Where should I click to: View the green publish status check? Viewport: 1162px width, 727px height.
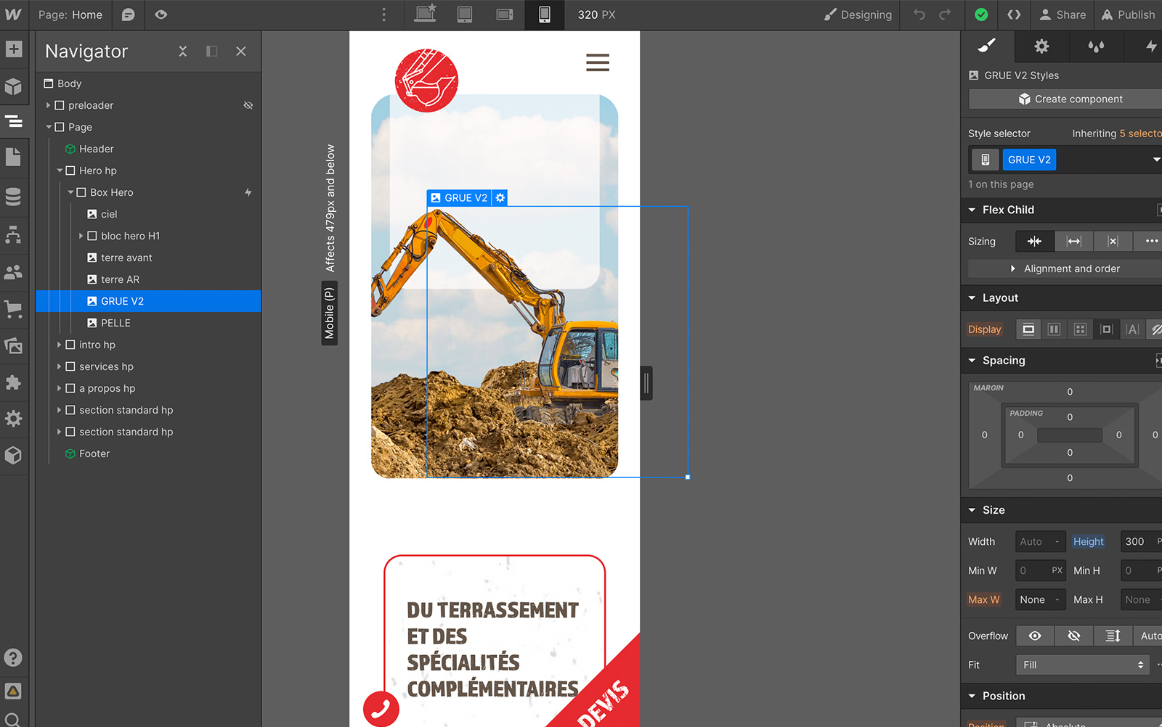click(x=981, y=15)
